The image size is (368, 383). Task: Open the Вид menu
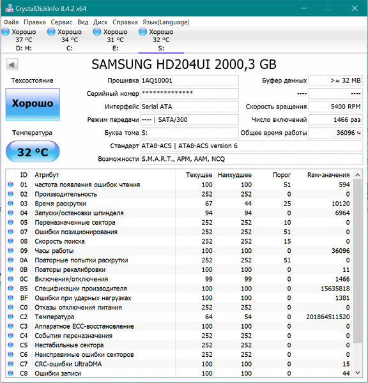(82, 22)
